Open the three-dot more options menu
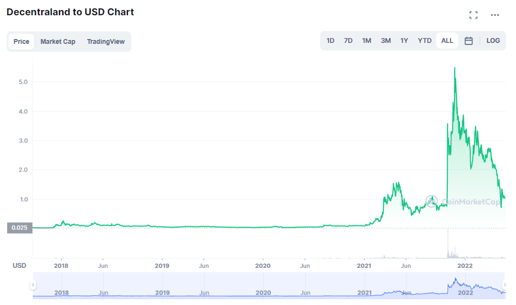 pyautogui.click(x=494, y=15)
